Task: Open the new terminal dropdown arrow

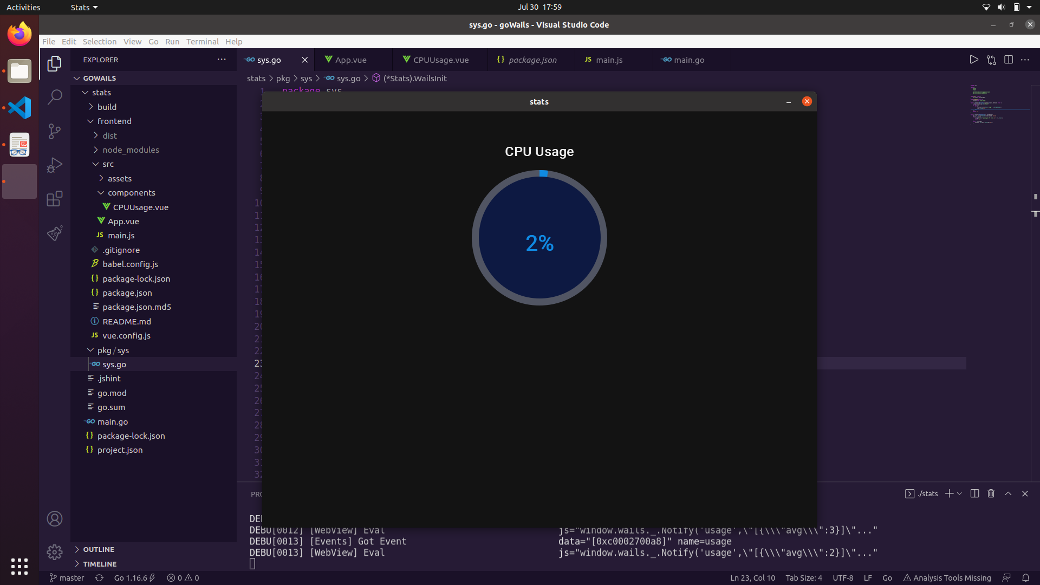Action: pos(960,493)
